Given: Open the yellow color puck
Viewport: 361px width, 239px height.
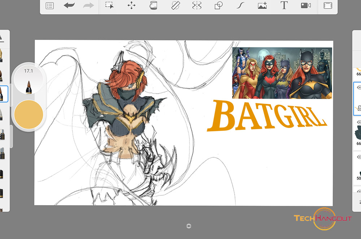Looking at the screenshot, I should (x=29, y=114).
